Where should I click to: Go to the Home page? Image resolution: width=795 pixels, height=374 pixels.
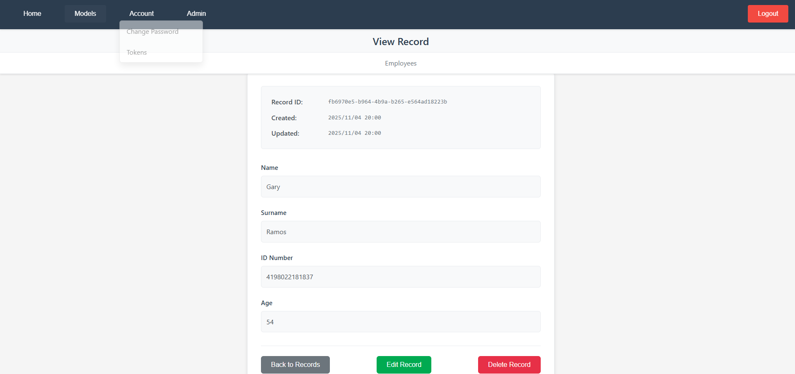(x=32, y=14)
